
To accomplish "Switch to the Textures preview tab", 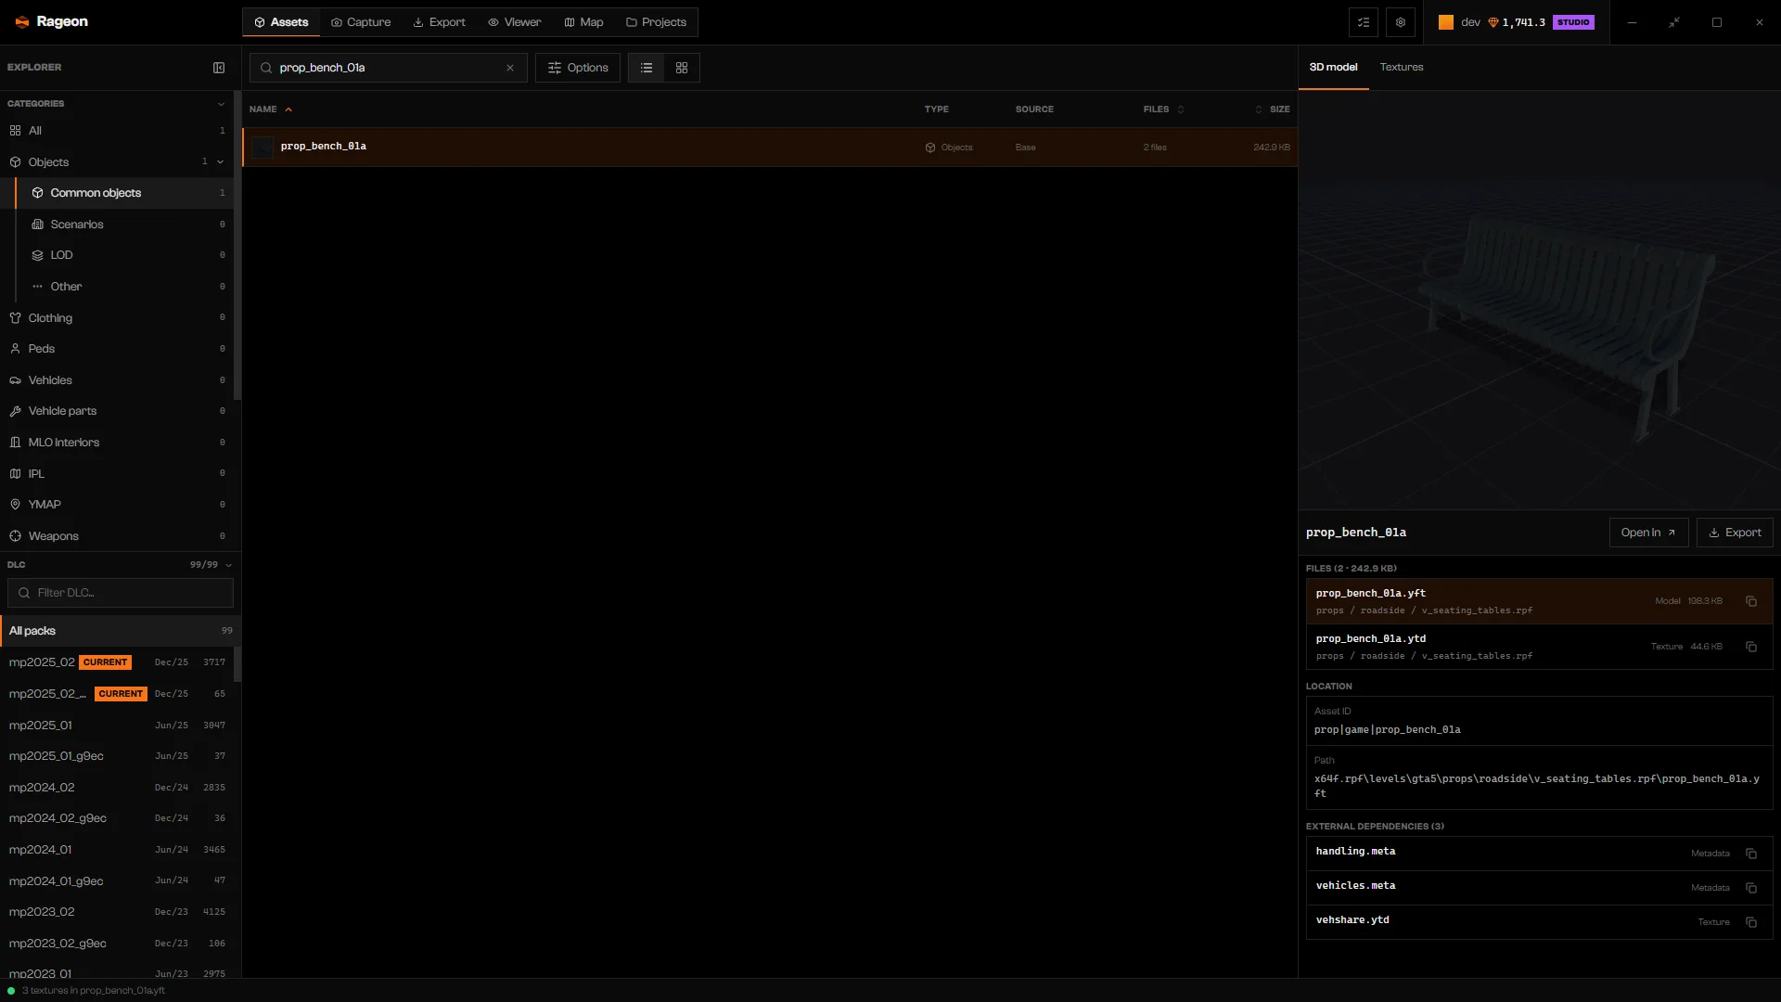I will point(1401,68).
